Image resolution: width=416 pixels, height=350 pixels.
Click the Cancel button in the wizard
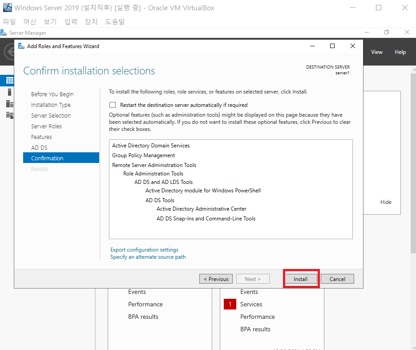click(337, 279)
